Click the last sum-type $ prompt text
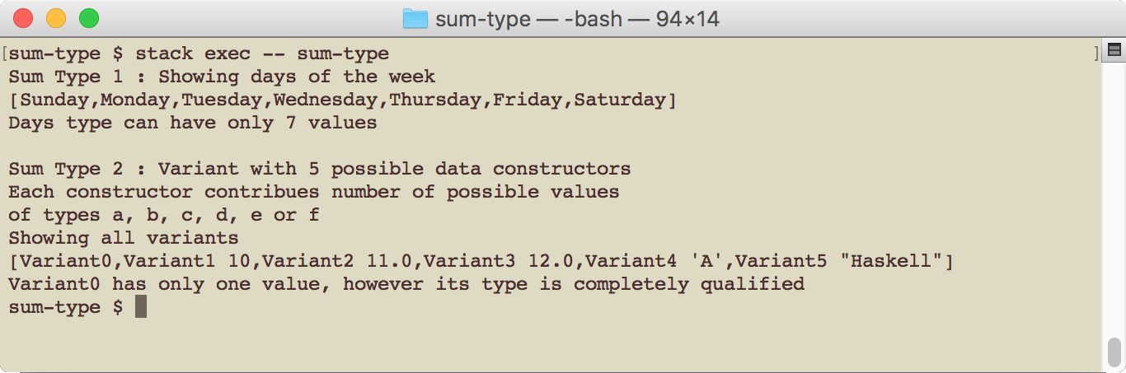Image resolution: width=1126 pixels, height=373 pixels. [x=66, y=307]
